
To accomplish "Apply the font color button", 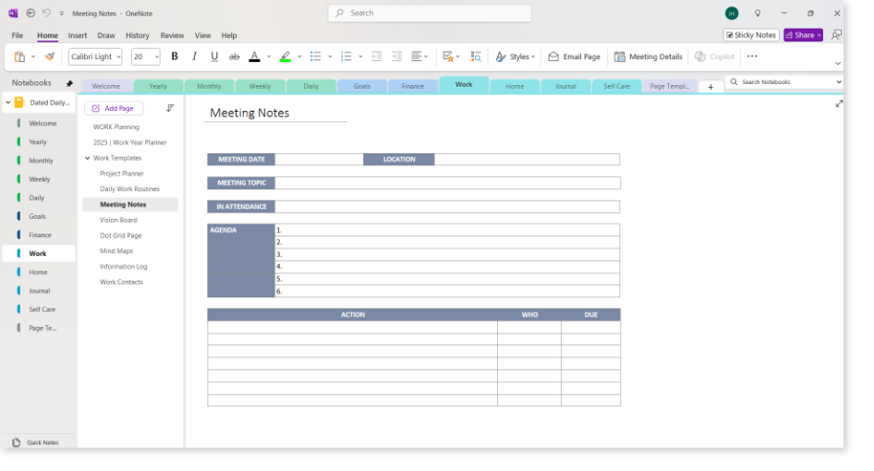I will (x=254, y=56).
